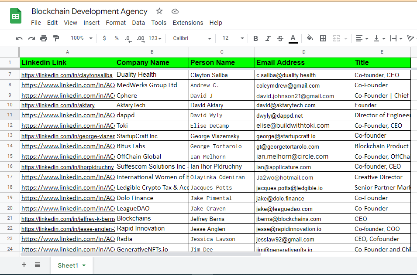Select column A header

point(68,52)
